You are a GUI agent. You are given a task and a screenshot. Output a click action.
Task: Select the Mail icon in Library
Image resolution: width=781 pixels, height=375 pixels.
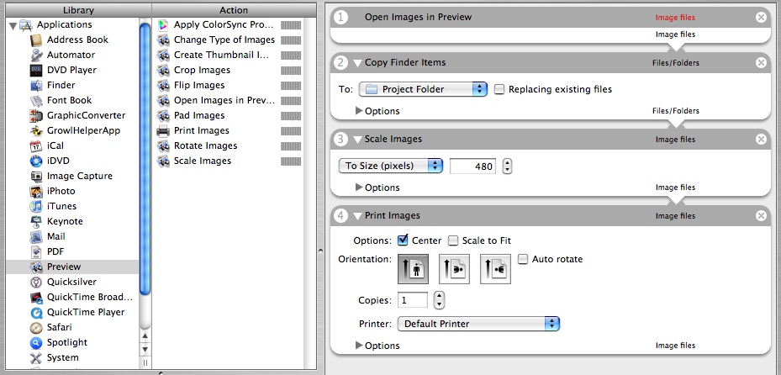coord(36,236)
